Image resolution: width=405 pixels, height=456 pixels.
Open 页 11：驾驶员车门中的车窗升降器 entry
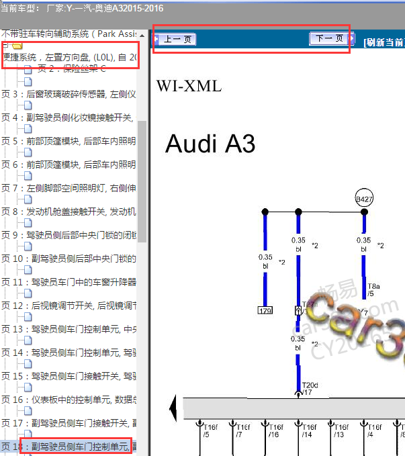pyautogui.click(x=69, y=282)
